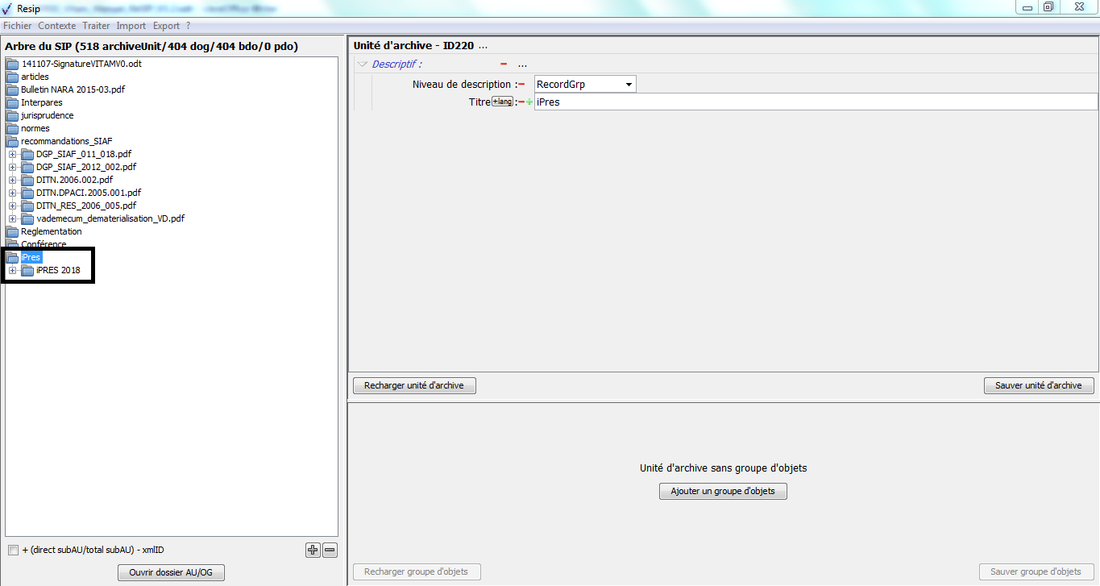Image resolution: width=1100 pixels, height=586 pixels.
Task: Add another Titre with green plus
Action: pos(529,102)
